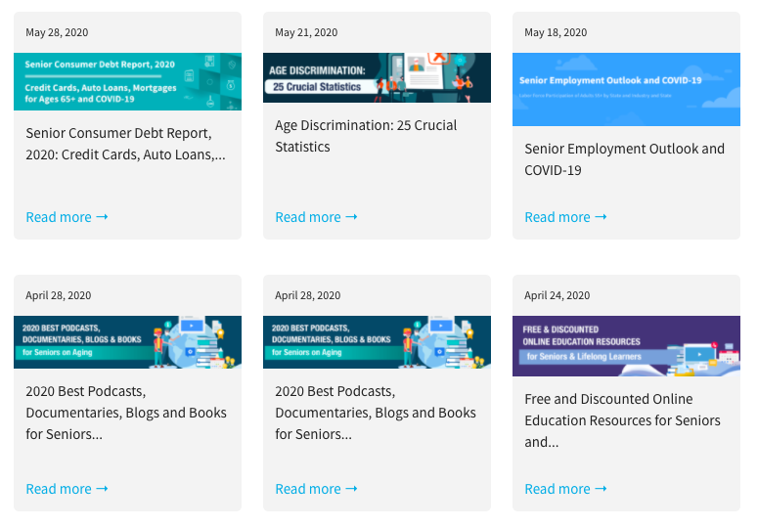Click the first 2020 Best Podcasts article title
Image resolution: width=758 pixels, height=527 pixels.
click(125, 413)
